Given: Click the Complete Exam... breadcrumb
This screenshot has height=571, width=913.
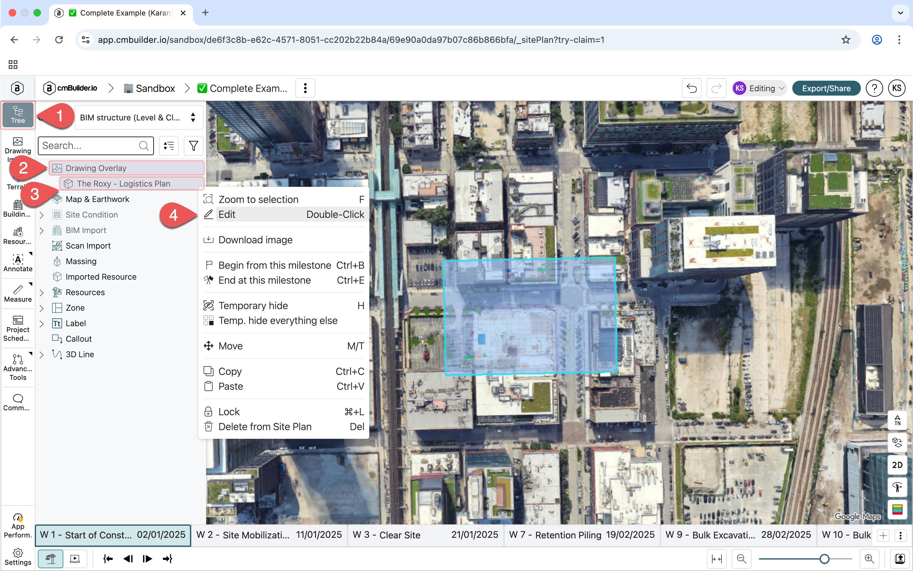Looking at the screenshot, I should click(x=242, y=88).
